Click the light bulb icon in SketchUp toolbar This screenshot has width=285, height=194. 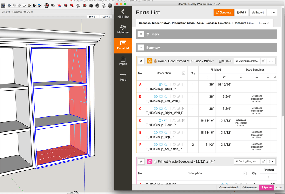(104, 6)
